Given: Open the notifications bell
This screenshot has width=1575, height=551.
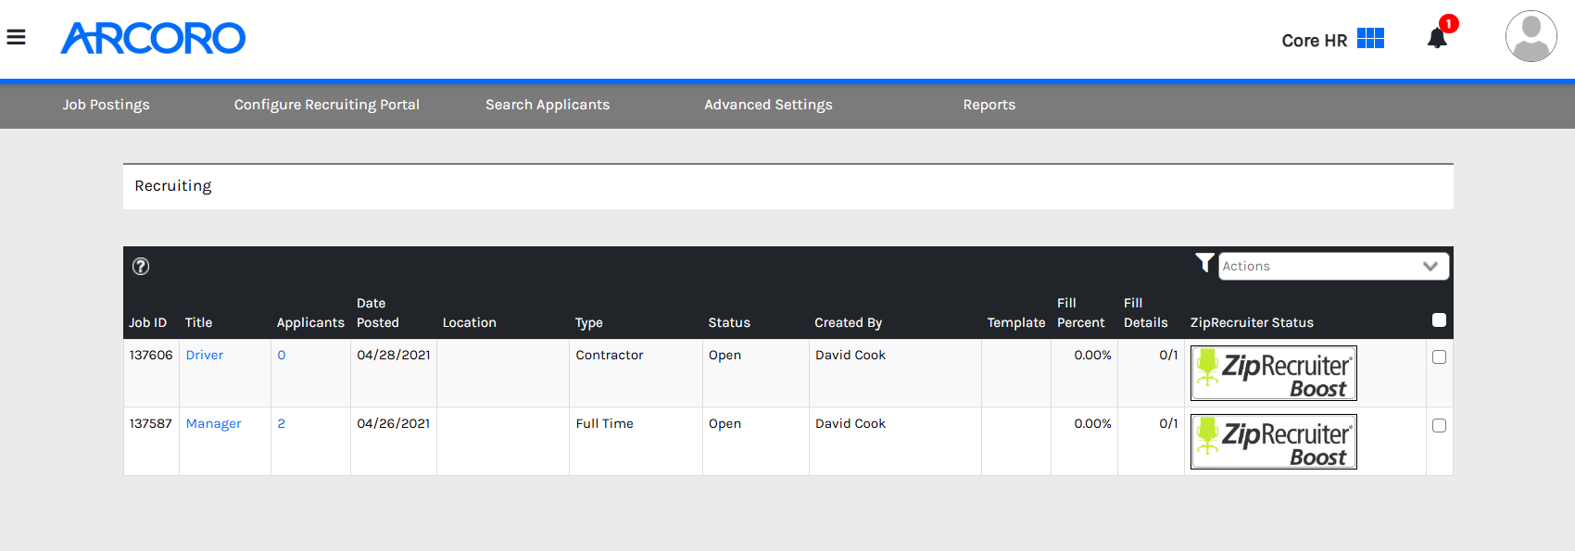Looking at the screenshot, I should point(1437,38).
